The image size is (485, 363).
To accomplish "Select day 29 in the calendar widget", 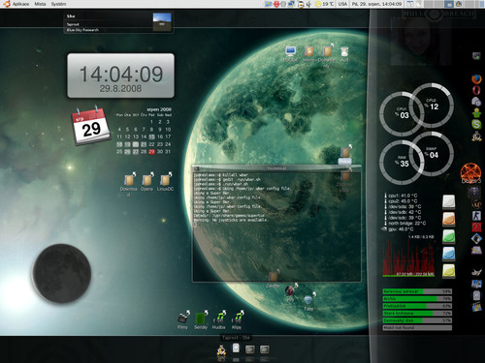I will click(151, 152).
